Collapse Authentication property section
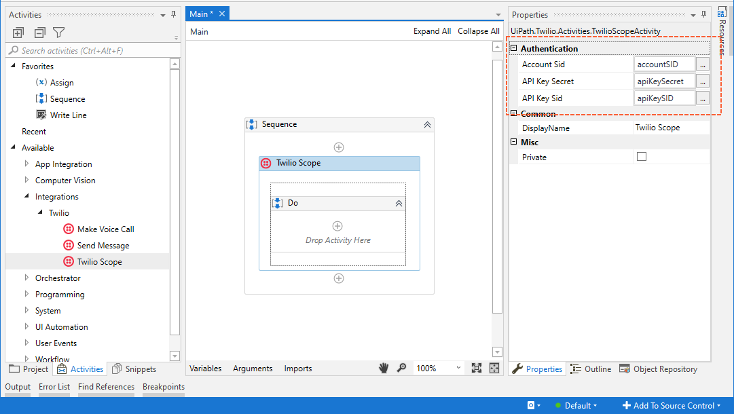 tap(513, 48)
